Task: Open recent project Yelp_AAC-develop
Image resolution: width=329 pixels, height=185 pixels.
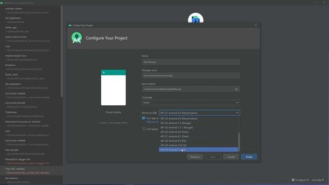Action: [31, 171]
